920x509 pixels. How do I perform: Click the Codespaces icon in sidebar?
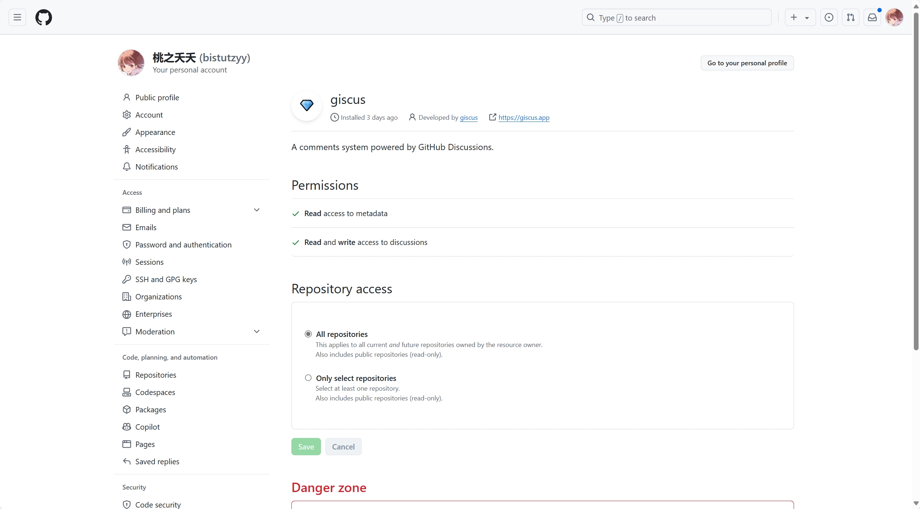click(127, 392)
